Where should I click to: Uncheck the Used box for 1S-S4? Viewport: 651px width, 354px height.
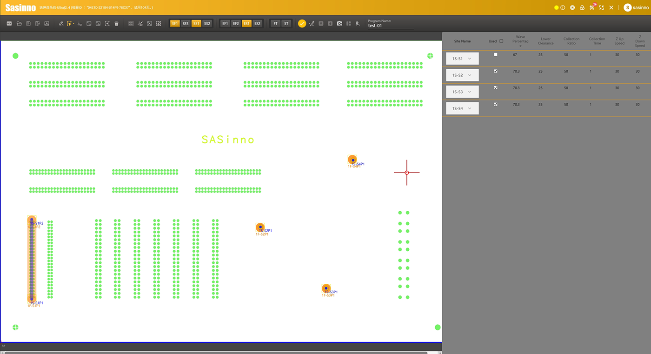[x=496, y=104]
